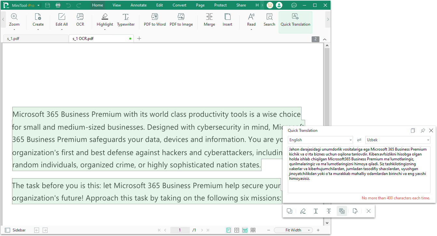437x236 pixels.
Task: Expand the MiniTool-Pro application menu arrow
Action: pos(38,6)
